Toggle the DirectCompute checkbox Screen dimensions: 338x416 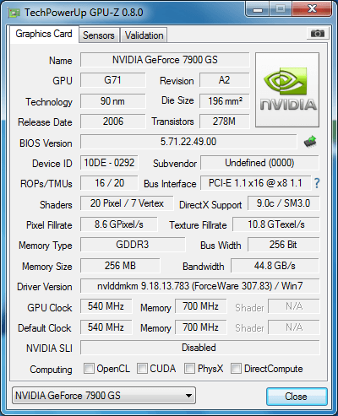point(236,368)
